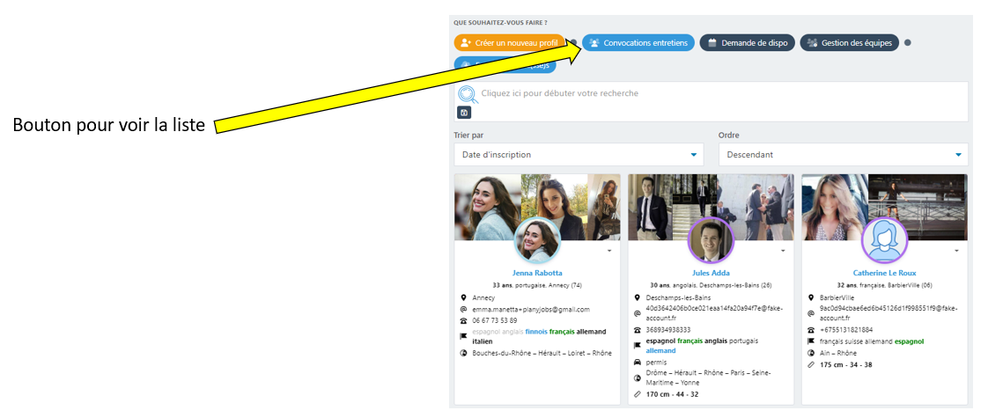Image resolution: width=988 pixels, height=418 pixels.
Task: Click Jenna Rabotta's round avatar
Action: [537, 240]
